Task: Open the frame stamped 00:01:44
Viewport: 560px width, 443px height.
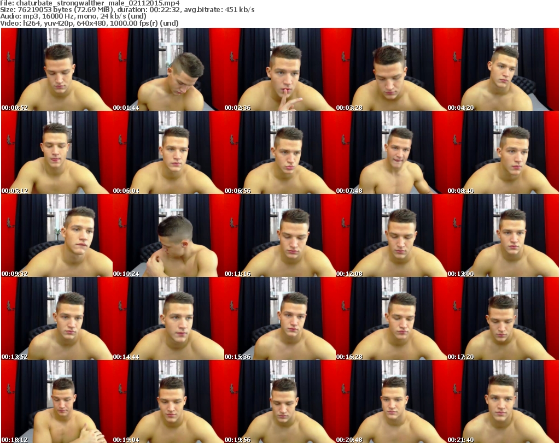Action: pos(168,69)
